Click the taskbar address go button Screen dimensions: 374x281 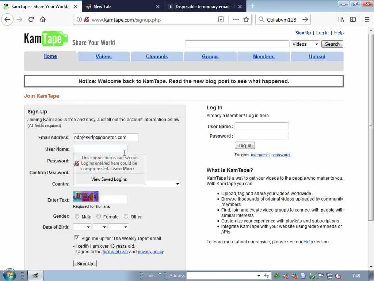[266, 276]
